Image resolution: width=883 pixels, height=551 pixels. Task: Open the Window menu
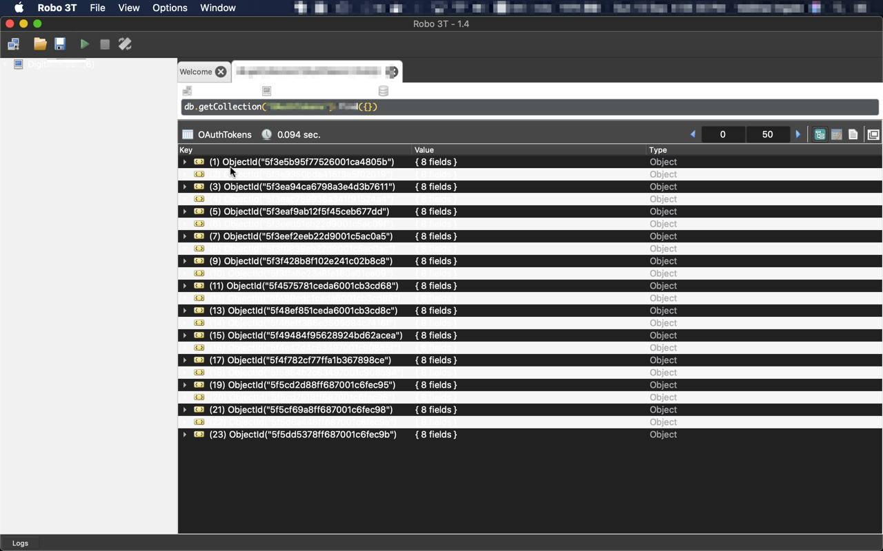218,8
